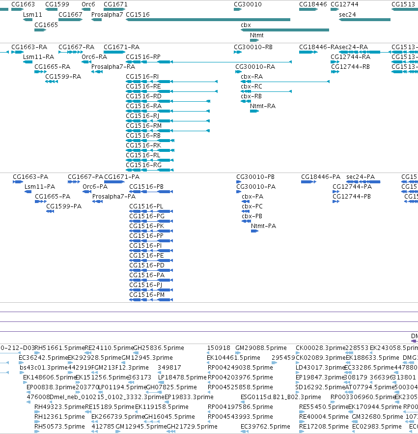Click transcript CG1665-RA

40,72
